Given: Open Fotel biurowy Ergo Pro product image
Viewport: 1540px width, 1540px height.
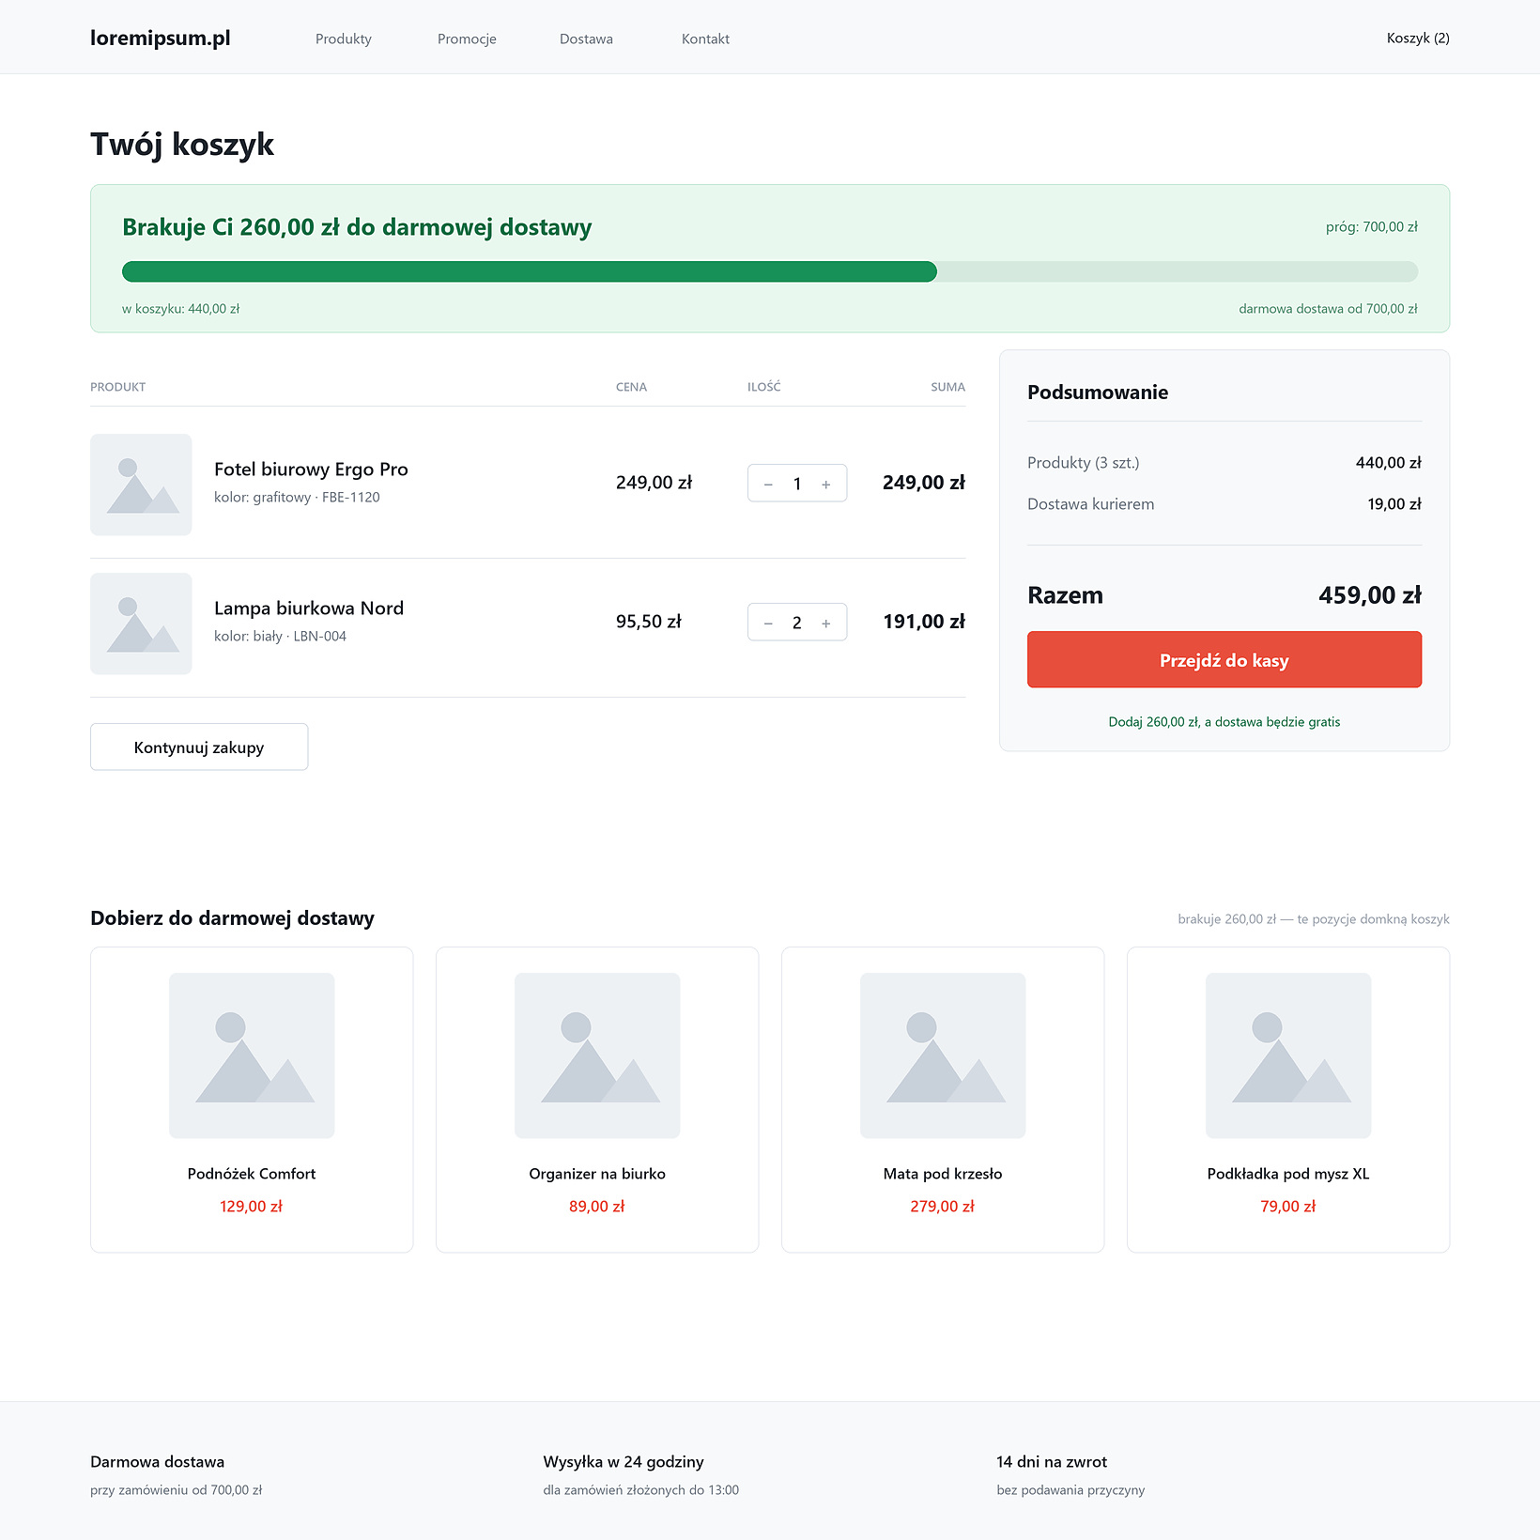Looking at the screenshot, I should 141,485.
